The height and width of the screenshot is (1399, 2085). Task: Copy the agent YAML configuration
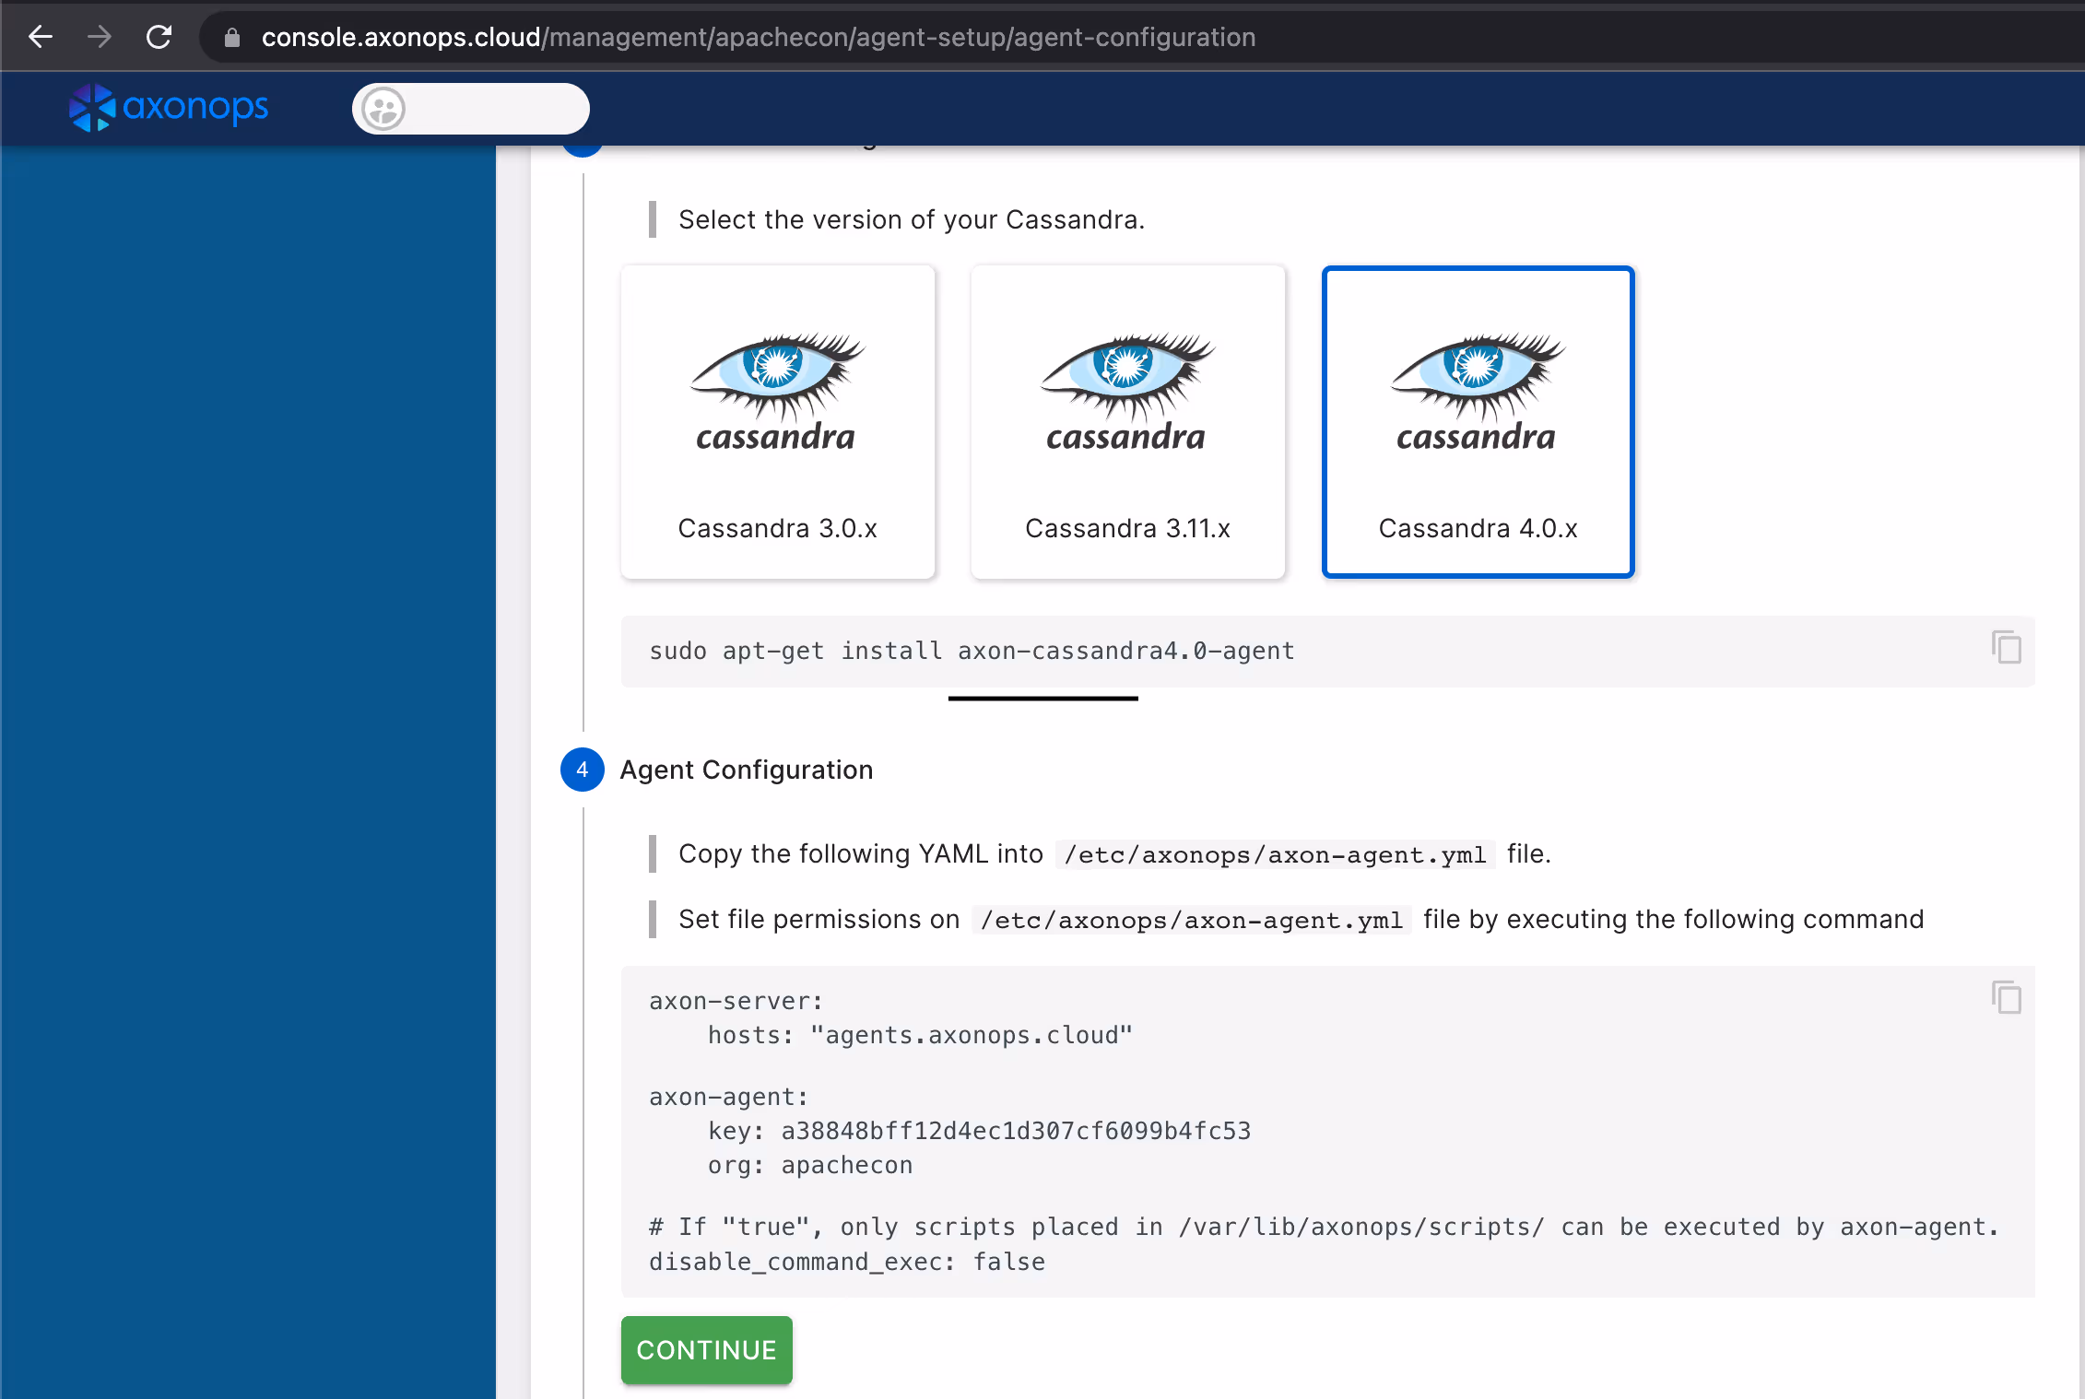coord(2006,997)
